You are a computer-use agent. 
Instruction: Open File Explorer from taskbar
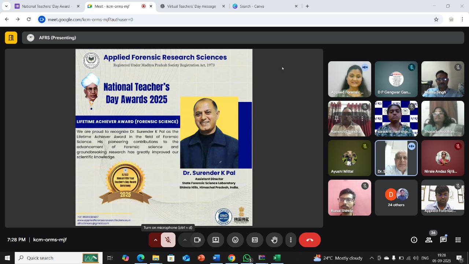(156, 258)
